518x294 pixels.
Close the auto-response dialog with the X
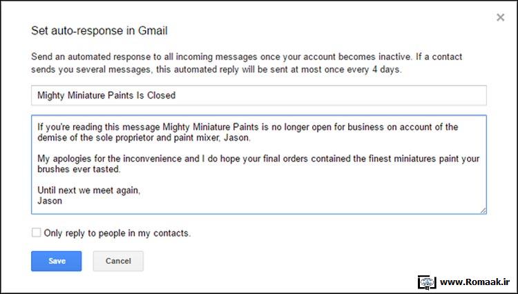click(x=501, y=17)
